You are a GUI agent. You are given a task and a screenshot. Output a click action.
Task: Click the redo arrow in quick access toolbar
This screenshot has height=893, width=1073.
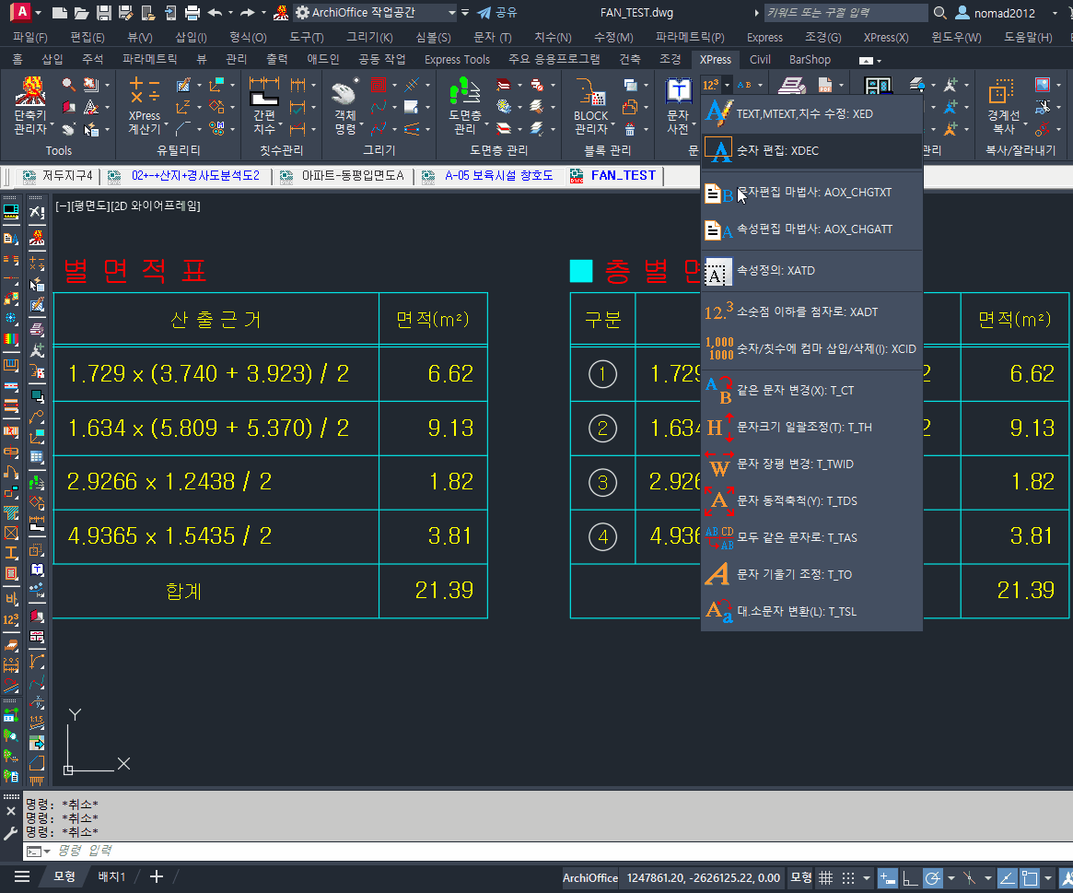[x=247, y=12]
